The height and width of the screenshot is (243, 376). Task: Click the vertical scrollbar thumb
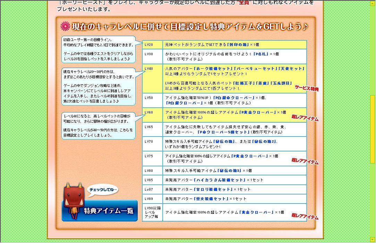(x=372, y=129)
